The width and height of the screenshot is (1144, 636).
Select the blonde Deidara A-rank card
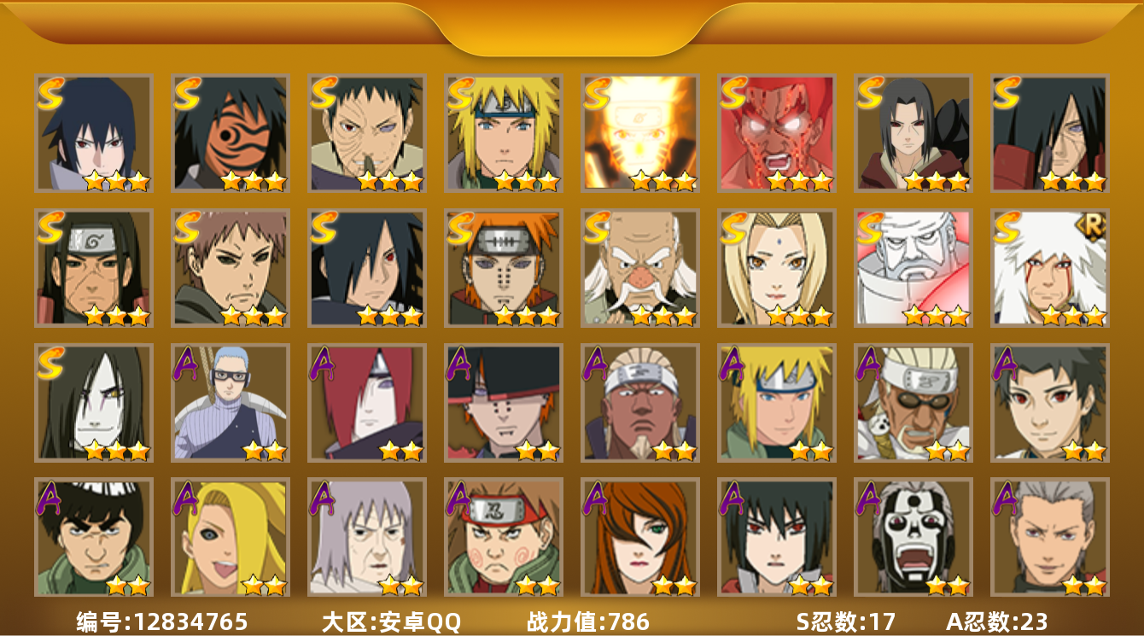[x=230, y=537]
